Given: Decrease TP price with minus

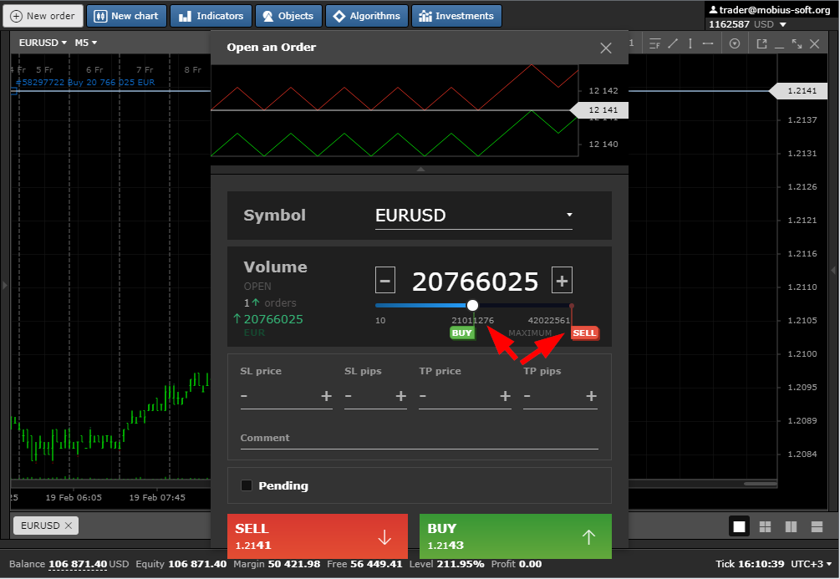Looking at the screenshot, I should click(423, 396).
